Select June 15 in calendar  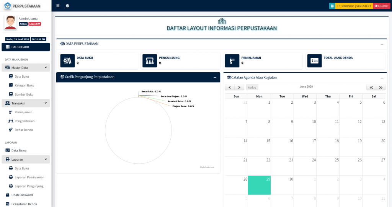(x=259, y=147)
